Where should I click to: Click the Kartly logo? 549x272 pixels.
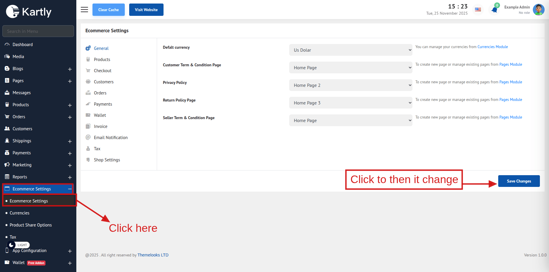pos(29,12)
